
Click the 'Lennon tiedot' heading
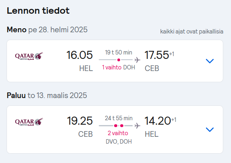coord(38,11)
